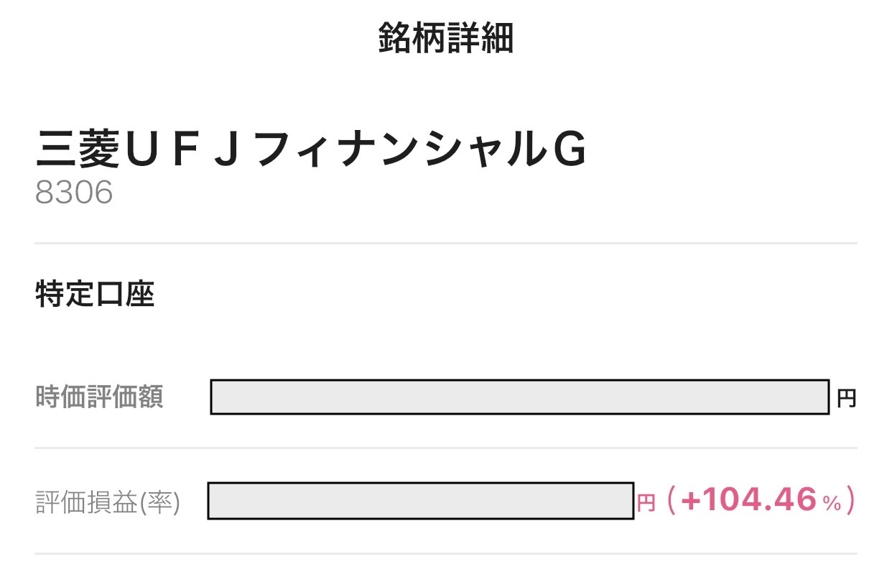Click the masked 時価評価額 value box

pos(520,397)
